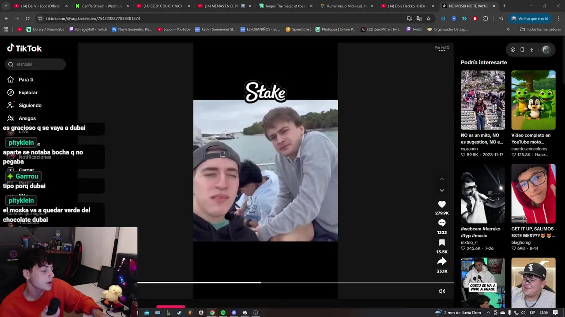
Task: Open Chrome from the Windows taskbar
Action: click(x=212, y=313)
